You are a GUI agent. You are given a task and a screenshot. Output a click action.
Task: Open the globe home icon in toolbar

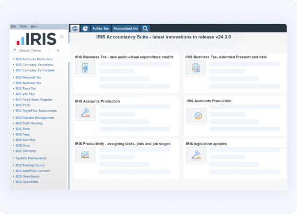(x=75, y=28)
